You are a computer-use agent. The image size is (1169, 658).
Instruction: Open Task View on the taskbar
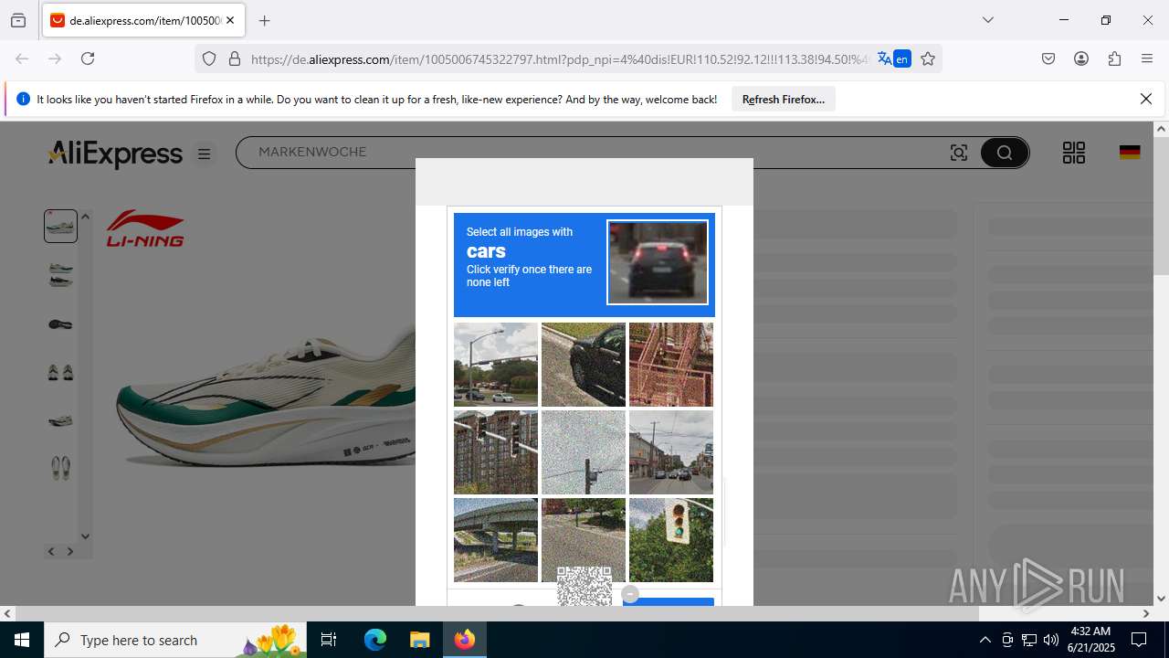click(x=329, y=640)
